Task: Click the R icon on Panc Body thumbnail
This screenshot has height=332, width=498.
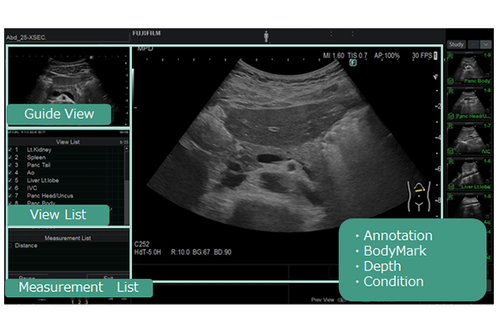Action: tap(451, 56)
